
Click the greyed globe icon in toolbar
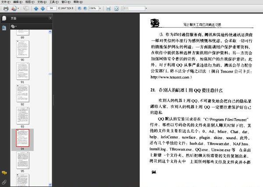tap(26, 8)
